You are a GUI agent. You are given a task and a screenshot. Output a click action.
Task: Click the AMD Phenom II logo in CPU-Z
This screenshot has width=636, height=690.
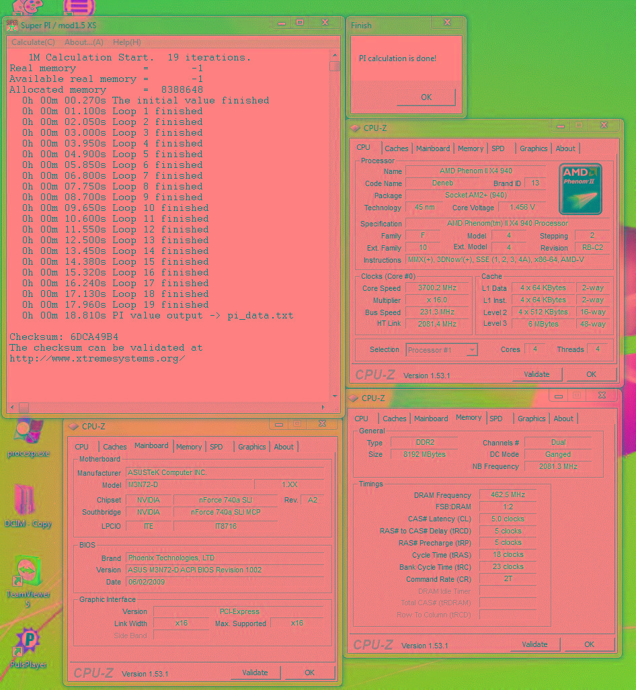click(580, 189)
